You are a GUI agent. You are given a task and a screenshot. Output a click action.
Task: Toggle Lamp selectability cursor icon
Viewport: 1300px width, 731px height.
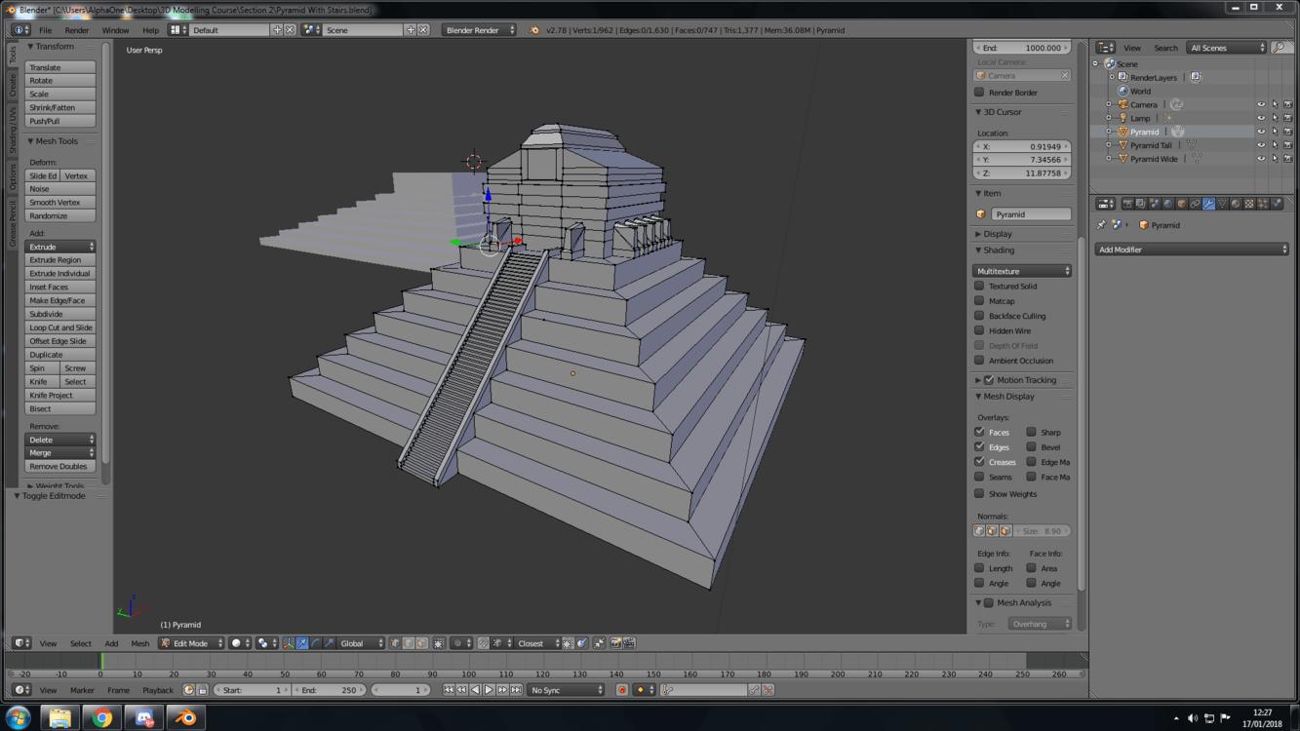click(1275, 118)
